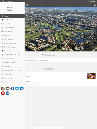The image size is (97, 129).
Task: Close the side menu with the X icon
Action: click(x=27, y=5)
